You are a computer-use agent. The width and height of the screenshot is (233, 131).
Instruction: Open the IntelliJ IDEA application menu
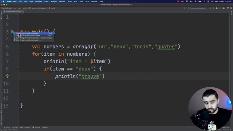pos(12,1)
